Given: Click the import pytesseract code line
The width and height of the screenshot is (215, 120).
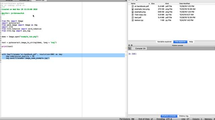Looking at the screenshot, I should pos(11,23).
